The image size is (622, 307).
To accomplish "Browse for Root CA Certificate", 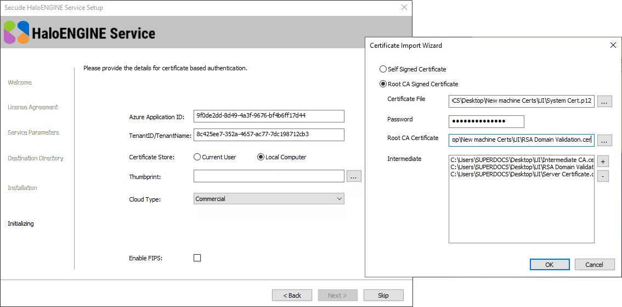I will [604, 141].
